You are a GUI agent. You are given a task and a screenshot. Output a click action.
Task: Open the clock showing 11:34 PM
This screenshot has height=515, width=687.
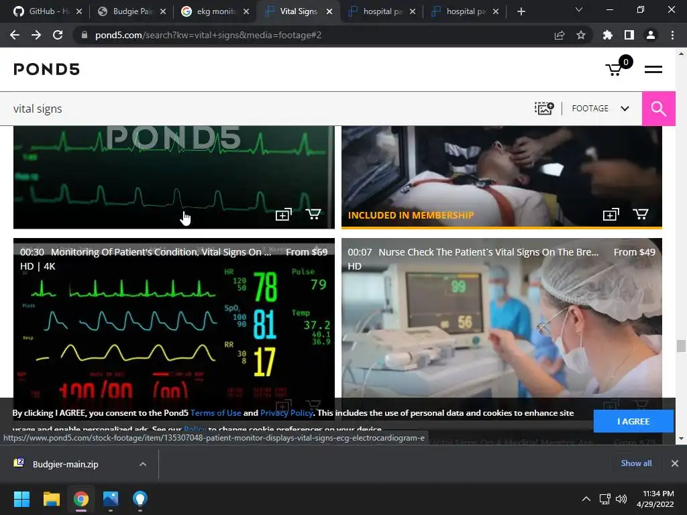[655, 499]
